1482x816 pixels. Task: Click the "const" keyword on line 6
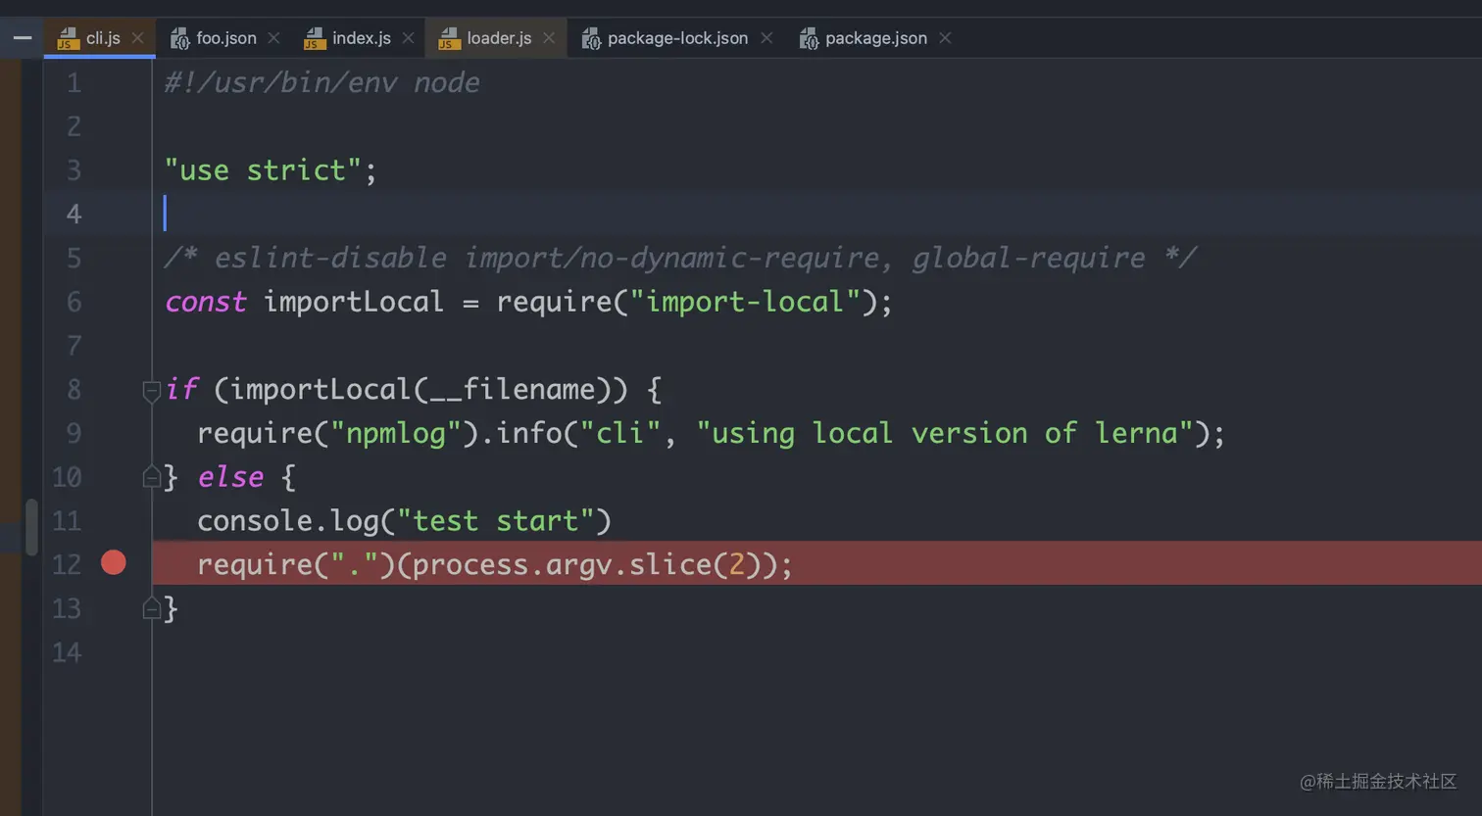coord(206,302)
